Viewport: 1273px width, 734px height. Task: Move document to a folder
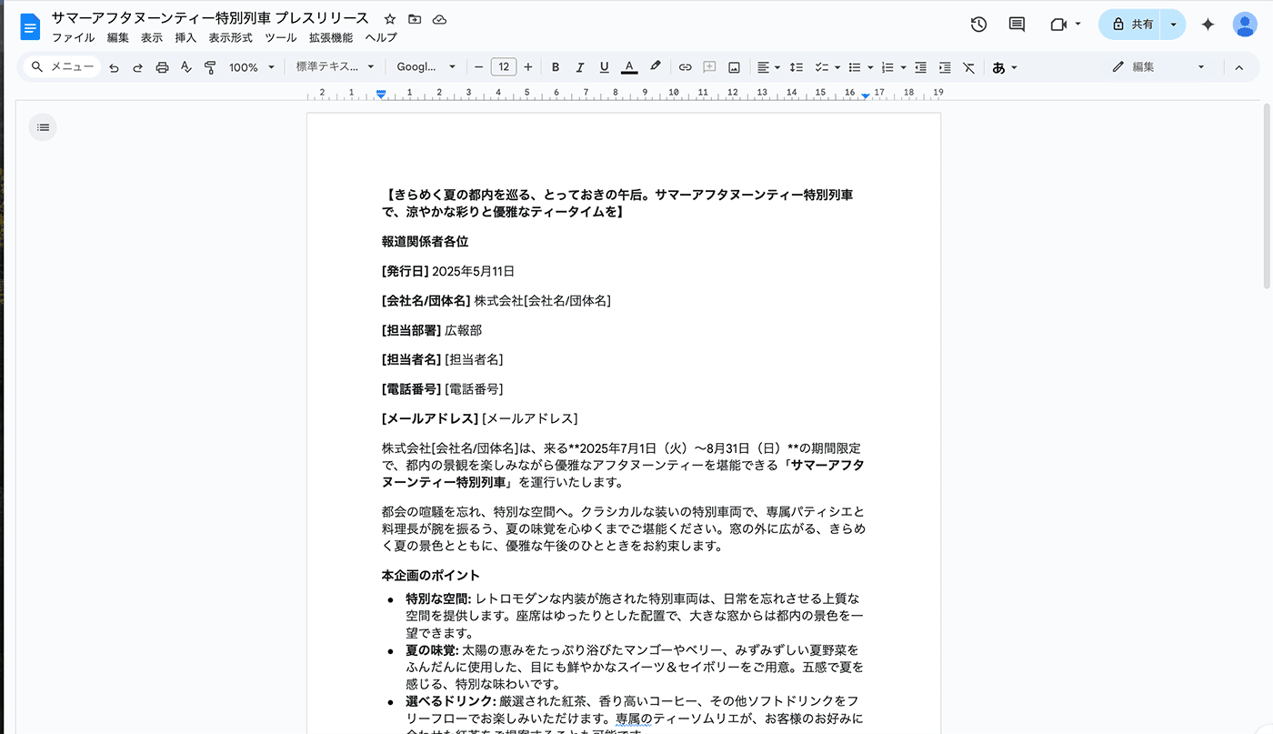tap(415, 18)
